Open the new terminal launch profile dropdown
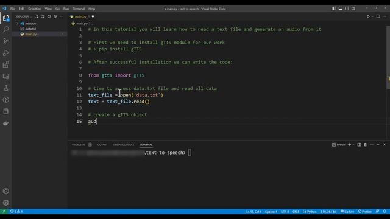 353,145
